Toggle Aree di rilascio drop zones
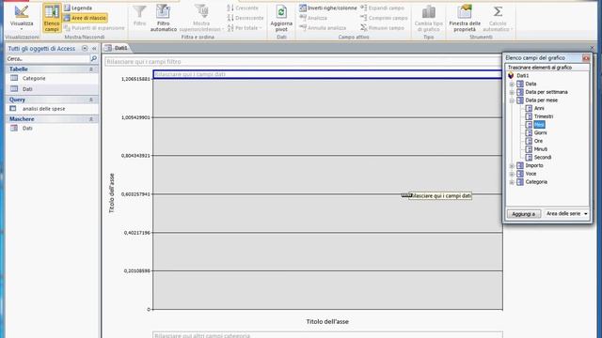602x338 pixels. tap(85, 18)
